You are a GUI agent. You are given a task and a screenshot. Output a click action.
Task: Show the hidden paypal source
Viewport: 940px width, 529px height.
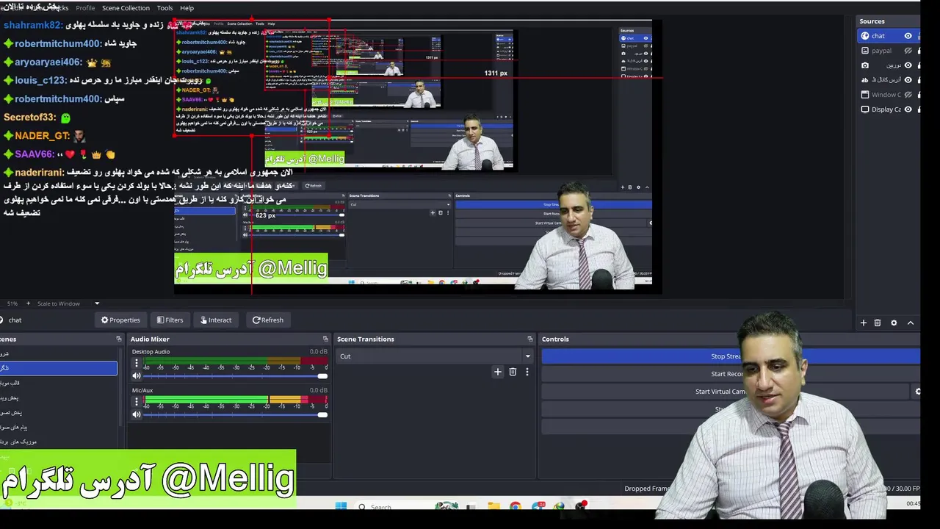point(908,51)
